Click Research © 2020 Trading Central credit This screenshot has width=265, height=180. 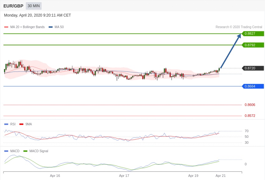pos(239,27)
